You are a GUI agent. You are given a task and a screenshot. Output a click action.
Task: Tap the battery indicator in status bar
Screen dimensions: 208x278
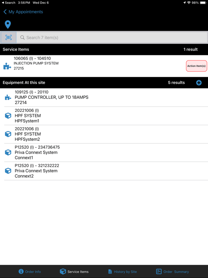click(203, 3)
